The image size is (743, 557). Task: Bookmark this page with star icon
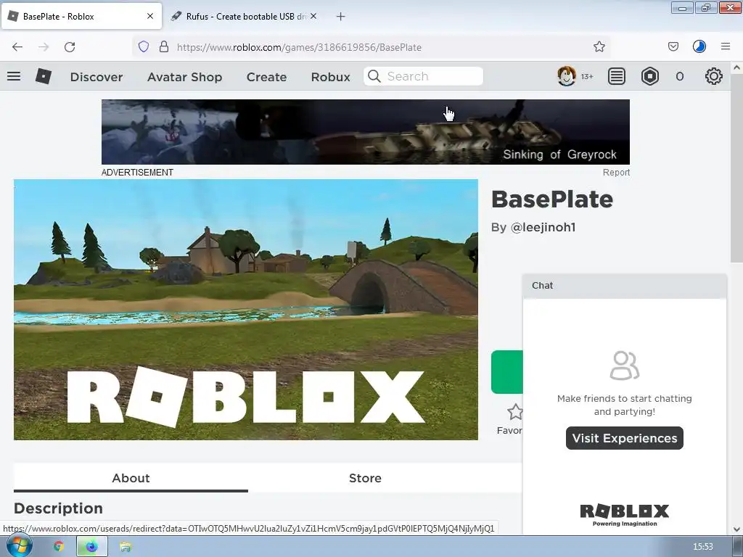pyautogui.click(x=599, y=46)
